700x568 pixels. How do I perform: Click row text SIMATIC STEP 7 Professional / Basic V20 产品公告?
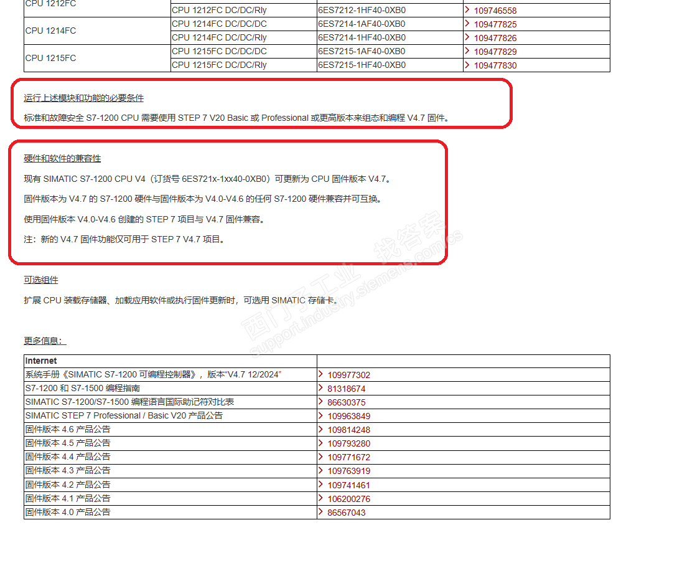[x=124, y=415]
